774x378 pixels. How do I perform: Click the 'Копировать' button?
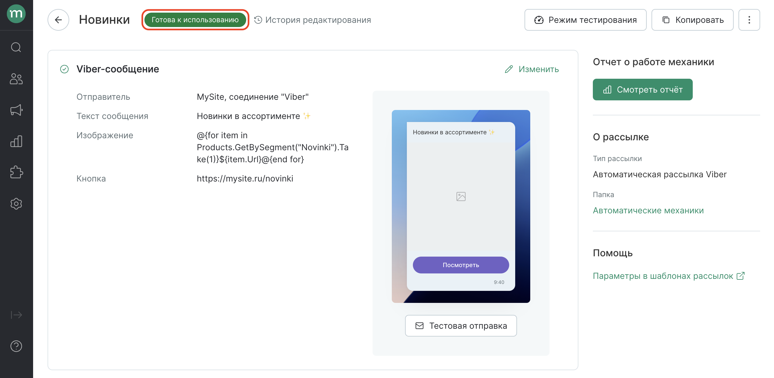click(692, 20)
